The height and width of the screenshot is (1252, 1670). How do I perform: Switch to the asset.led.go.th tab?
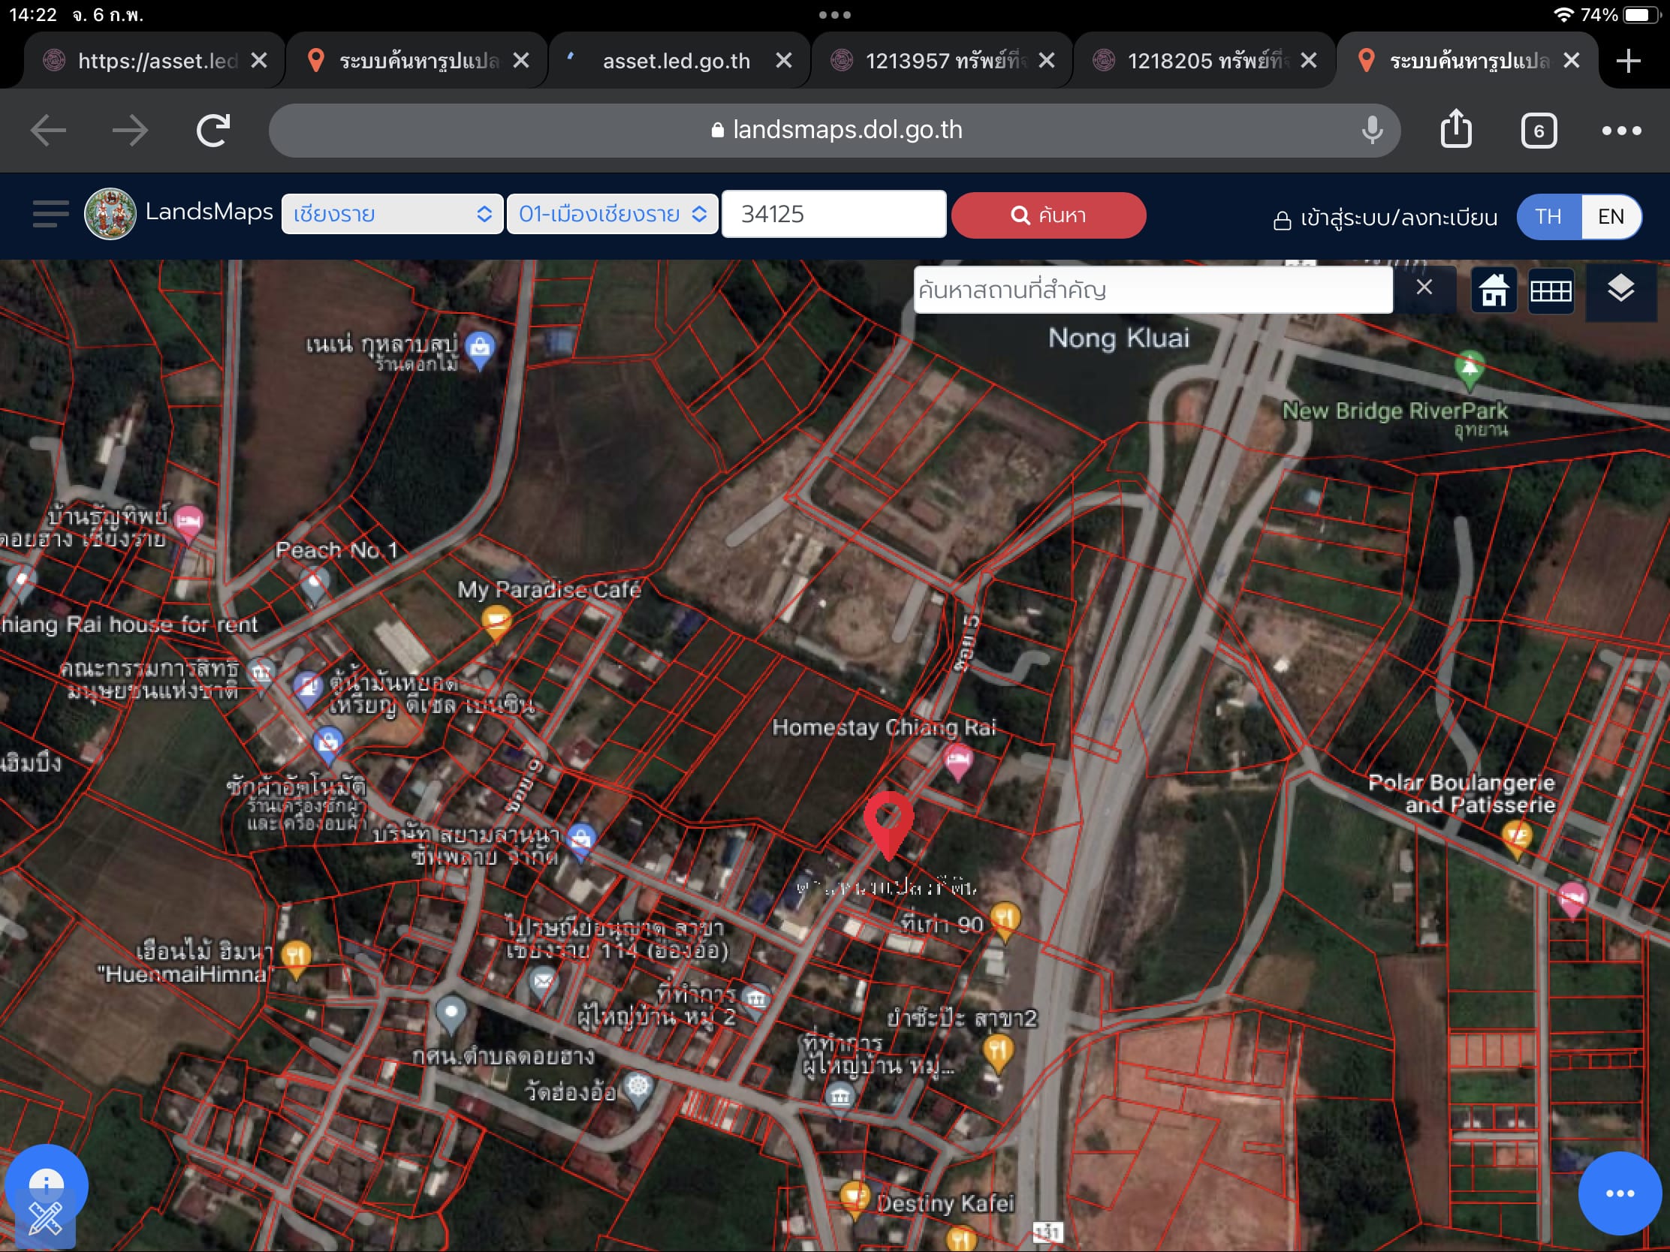tap(677, 60)
